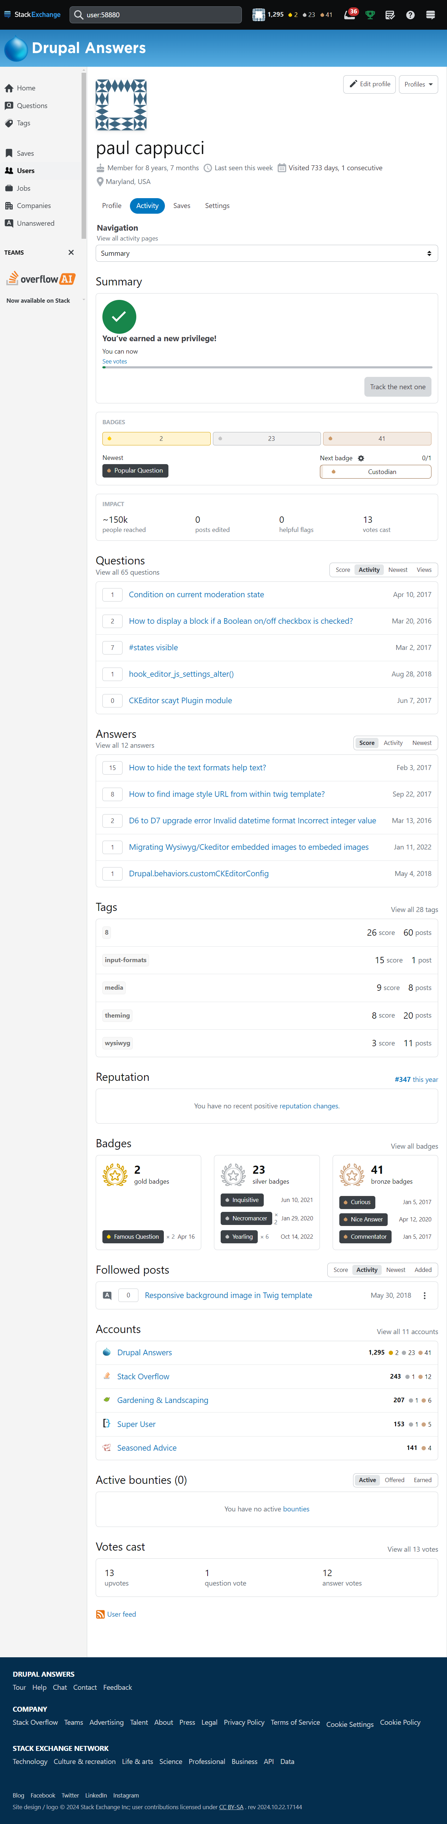447x1824 pixels.
Task: Expand the Profiles dropdown
Action: (x=418, y=84)
